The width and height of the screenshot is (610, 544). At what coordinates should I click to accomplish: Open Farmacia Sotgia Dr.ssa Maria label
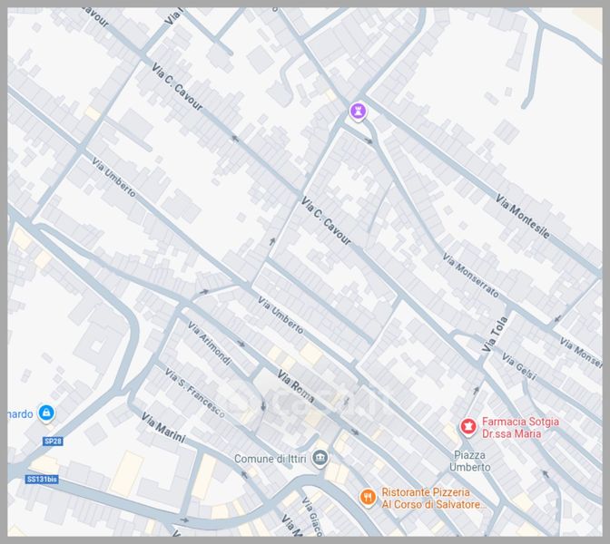point(520,428)
